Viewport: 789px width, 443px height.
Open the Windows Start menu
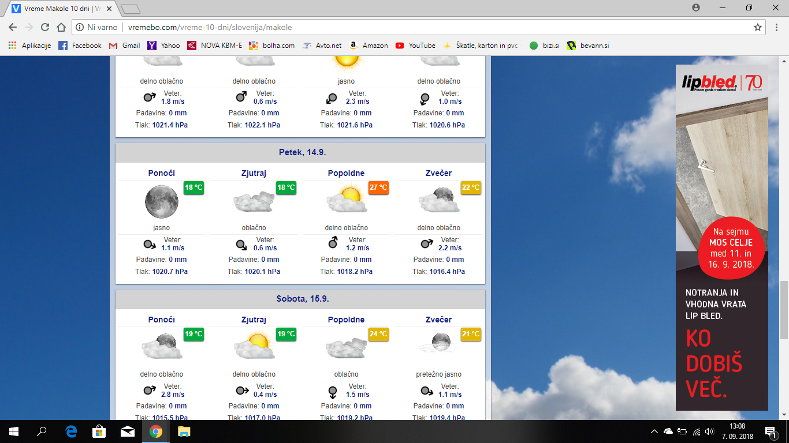[x=13, y=431]
